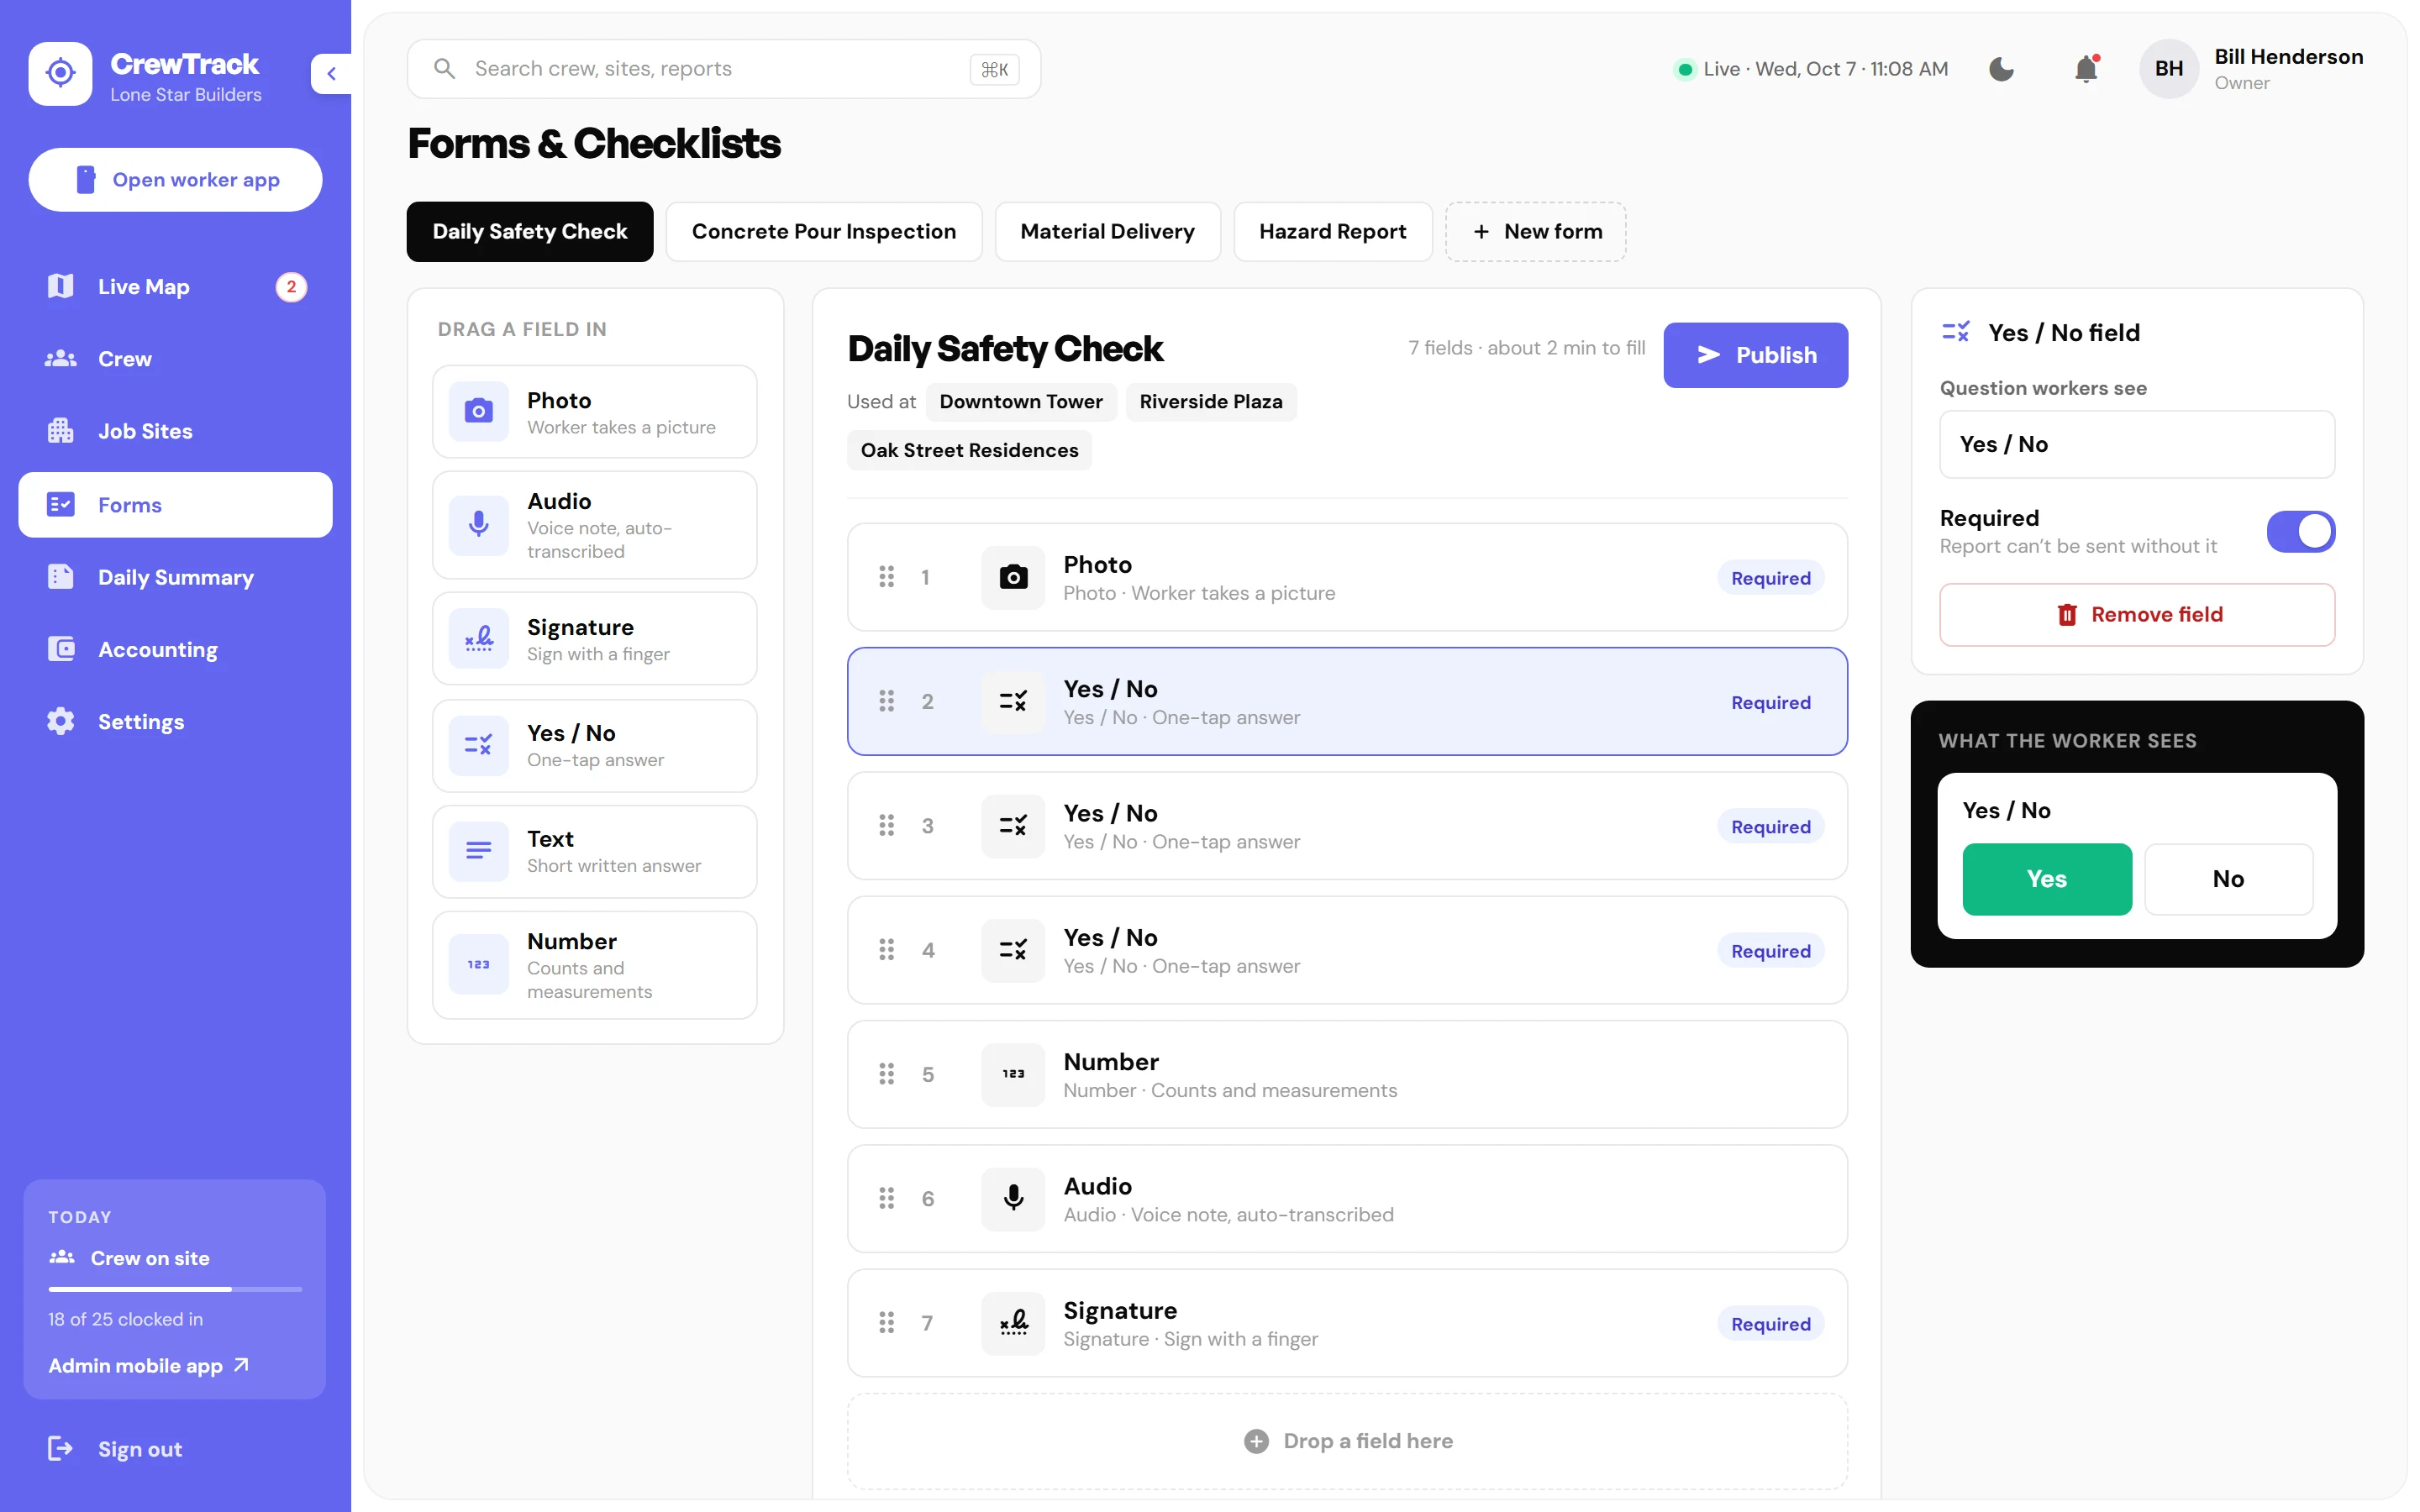Viewport: 2420px width, 1512px height.
Task: Pick the Photo camera icon in palette
Action: coord(478,411)
